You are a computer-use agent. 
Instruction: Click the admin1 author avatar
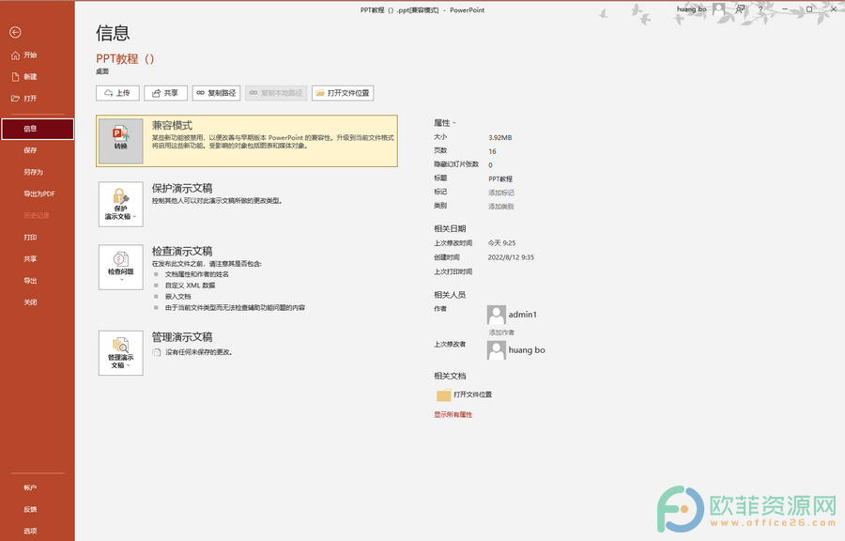(x=497, y=315)
